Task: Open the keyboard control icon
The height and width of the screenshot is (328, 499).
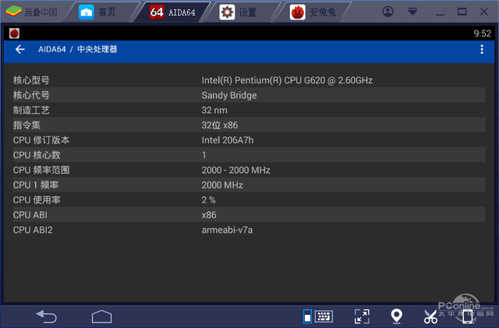Action: click(x=324, y=316)
